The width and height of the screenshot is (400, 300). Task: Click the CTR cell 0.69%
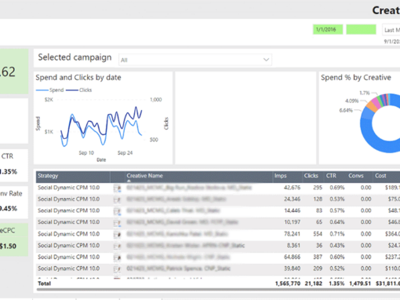click(337, 188)
